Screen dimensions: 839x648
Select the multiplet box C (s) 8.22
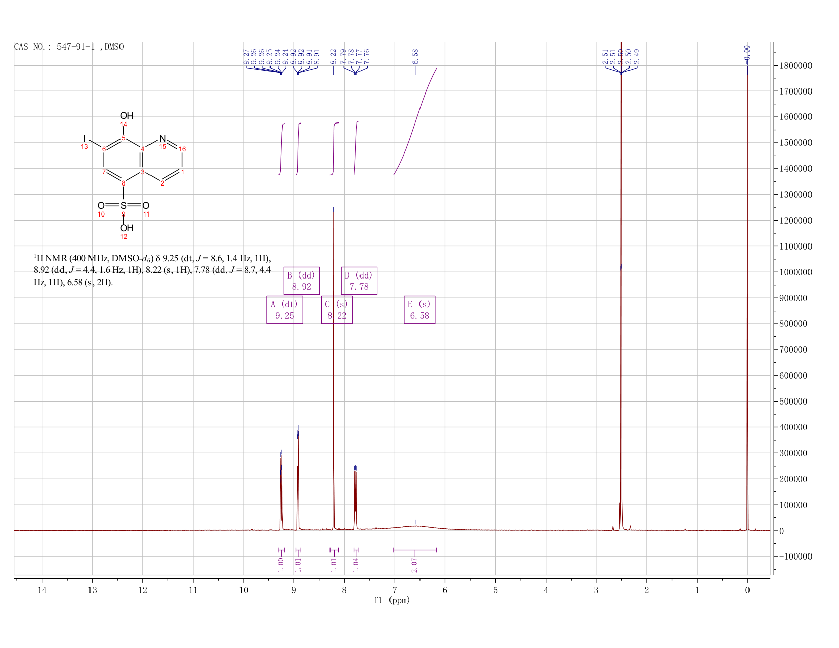[x=337, y=310]
